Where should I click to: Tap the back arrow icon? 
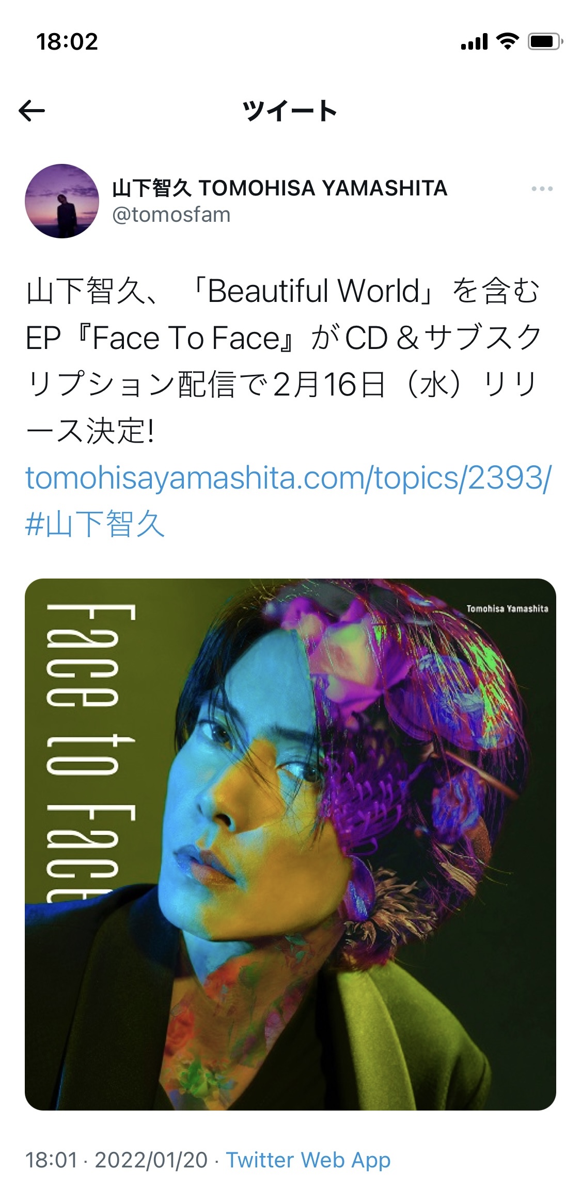[32, 111]
